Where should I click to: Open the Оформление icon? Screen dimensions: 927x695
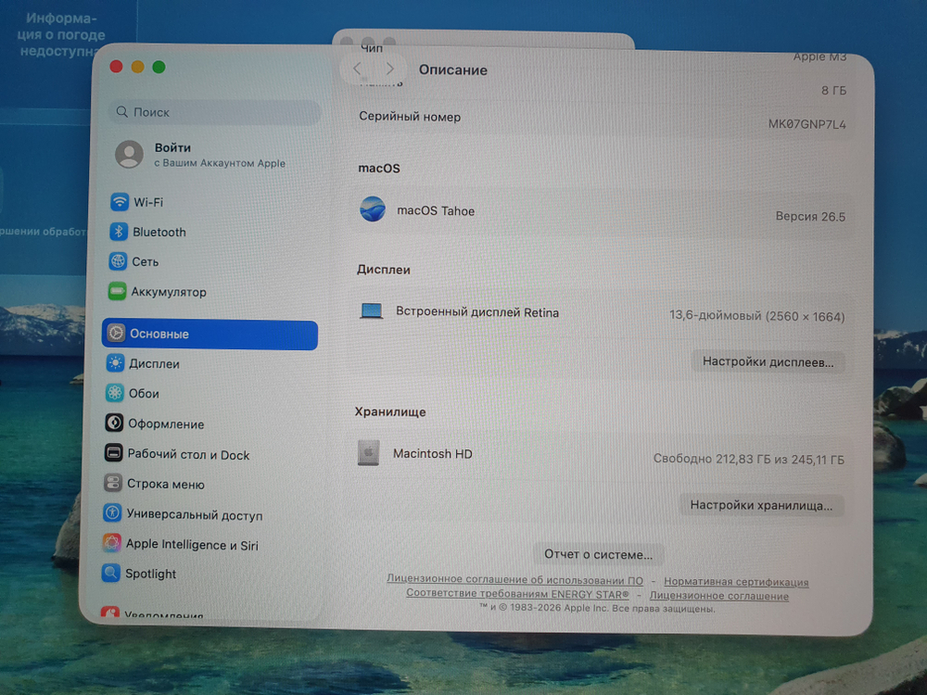point(114,423)
